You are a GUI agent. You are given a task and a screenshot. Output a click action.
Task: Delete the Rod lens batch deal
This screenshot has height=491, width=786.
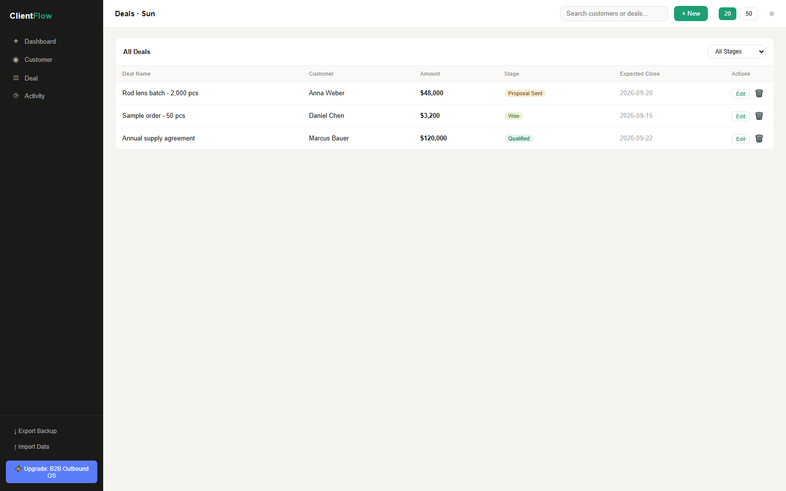(759, 93)
